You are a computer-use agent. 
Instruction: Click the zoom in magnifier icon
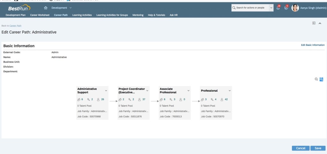(321, 79)
